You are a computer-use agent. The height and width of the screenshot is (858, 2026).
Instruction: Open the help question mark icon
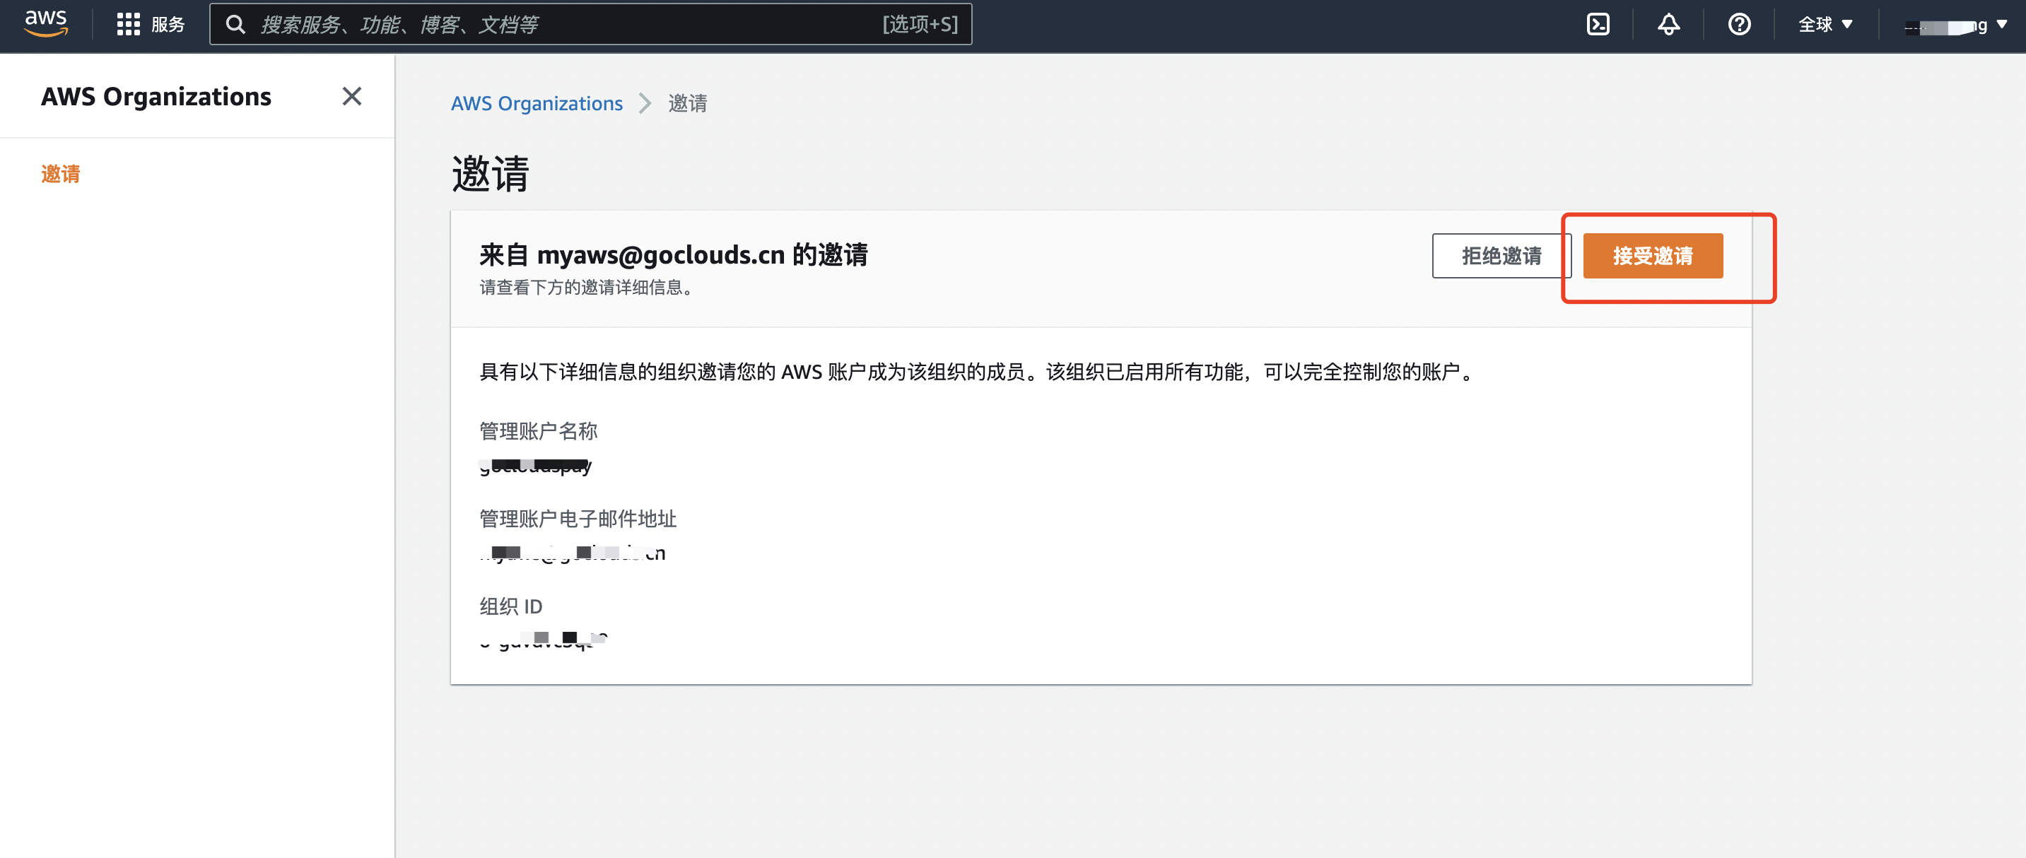pyautogui.click(x=1739, y=24)
